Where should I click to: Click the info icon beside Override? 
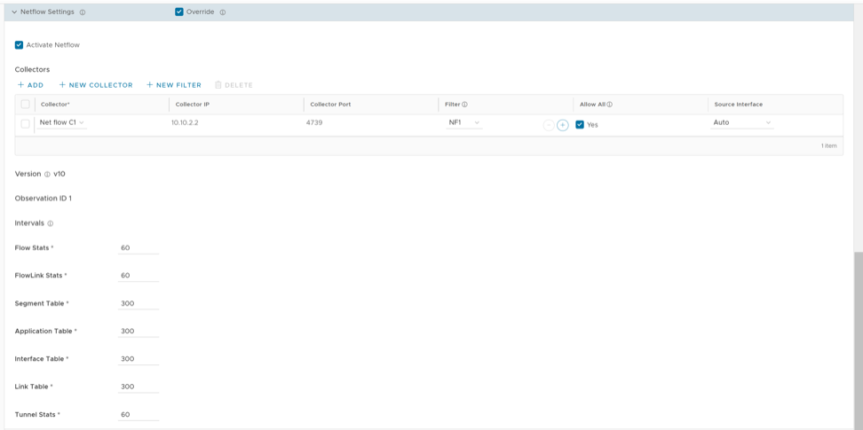click(222, 12)
